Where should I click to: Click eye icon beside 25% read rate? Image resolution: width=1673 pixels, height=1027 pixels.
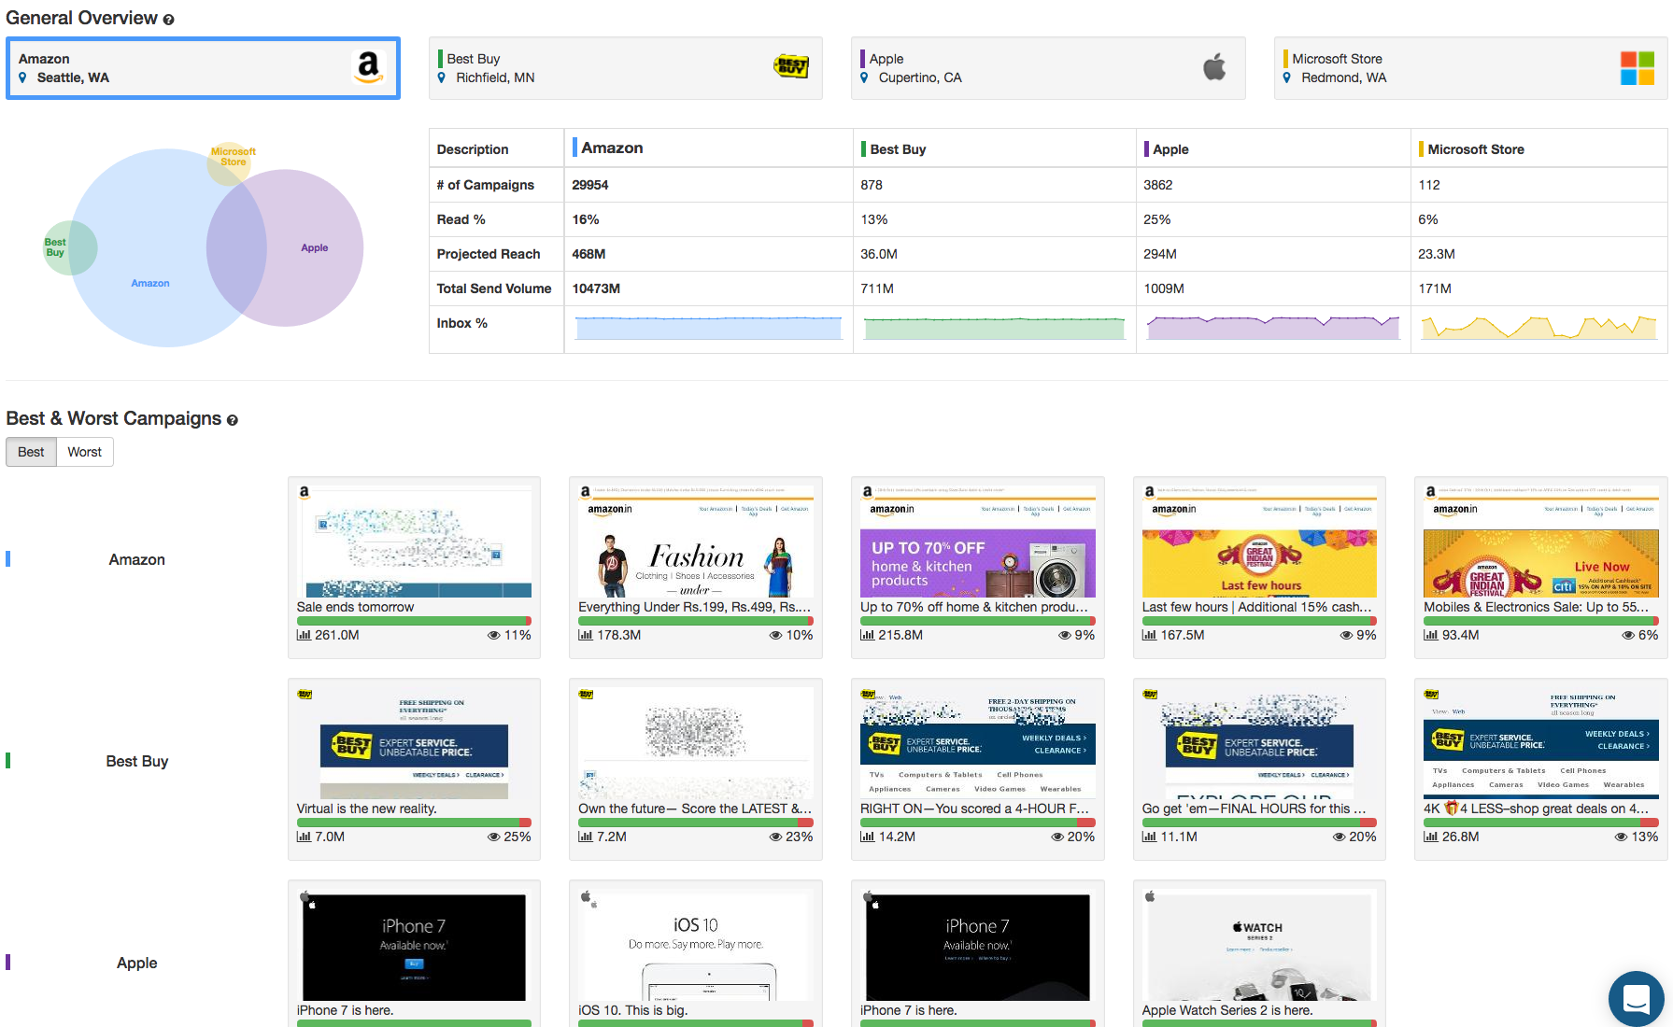[494, 837]
